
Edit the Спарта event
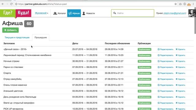pos(165,73)
